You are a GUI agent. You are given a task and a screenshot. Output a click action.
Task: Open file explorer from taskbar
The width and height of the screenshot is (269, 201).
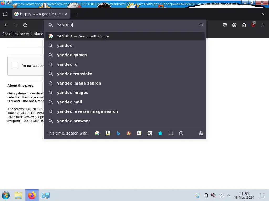pos(18,195)
